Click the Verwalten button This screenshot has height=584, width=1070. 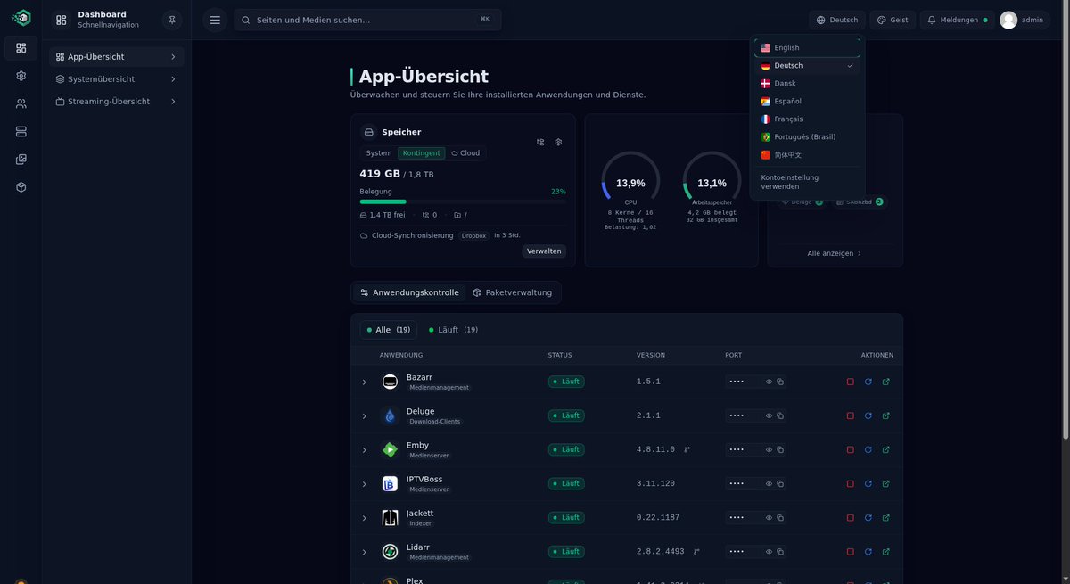(544, 251)
